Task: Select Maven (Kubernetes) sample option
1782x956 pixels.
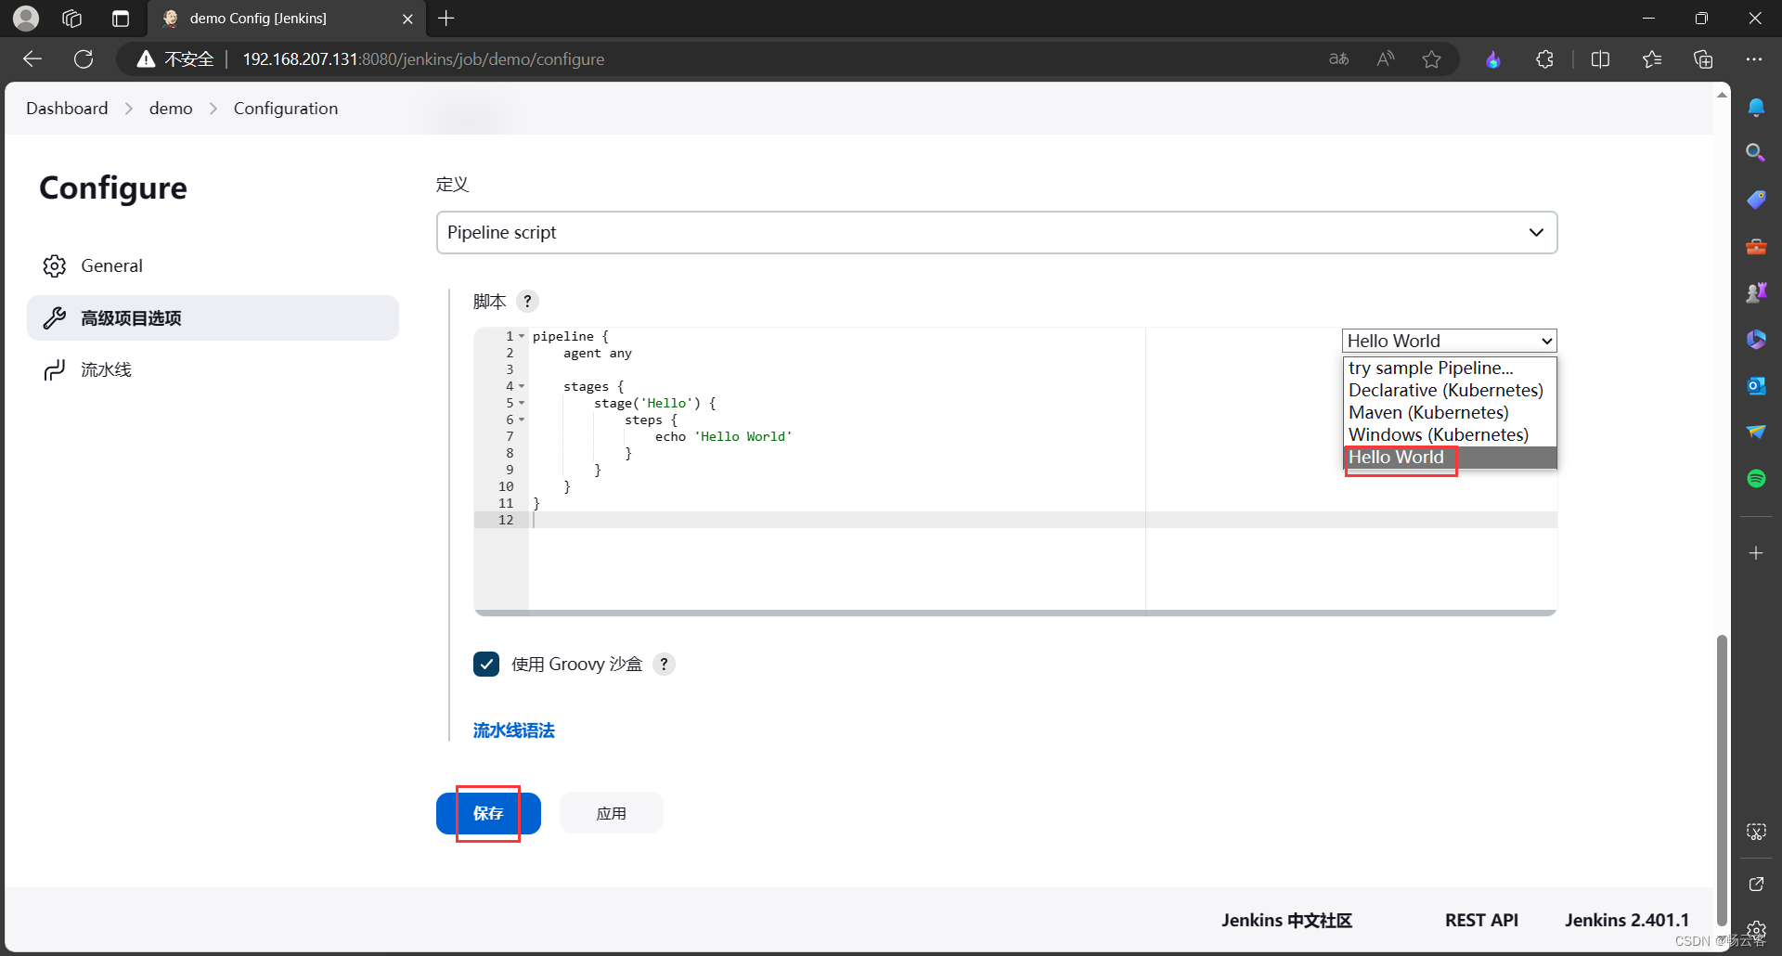Action: (x=1449, y=412)
